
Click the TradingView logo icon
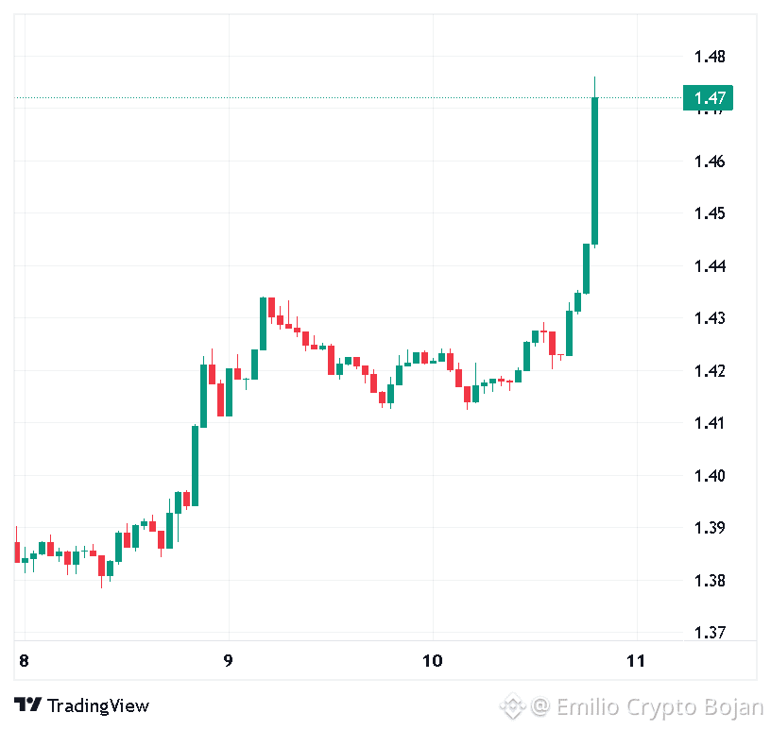pyautogui.click(x=27, y=705)
